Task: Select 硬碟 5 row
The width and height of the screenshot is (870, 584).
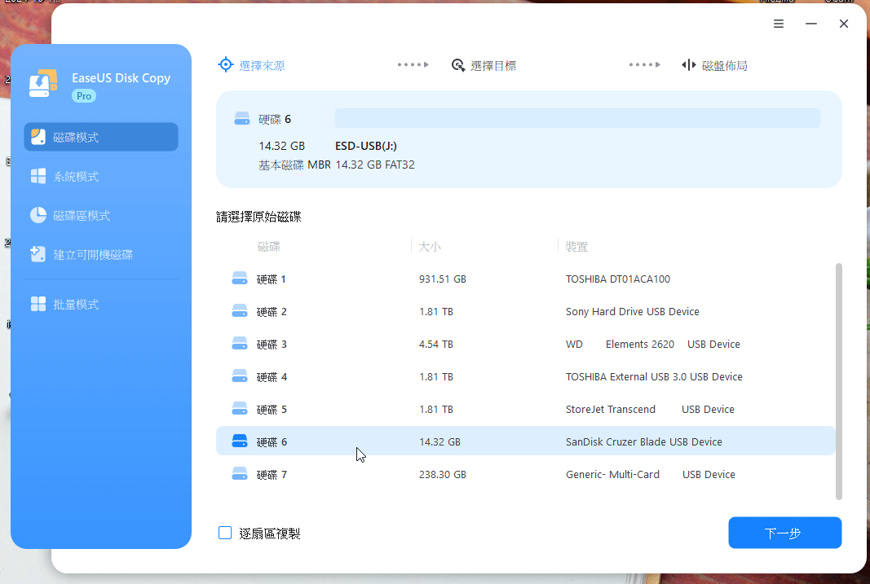Action: coord(525,410)
